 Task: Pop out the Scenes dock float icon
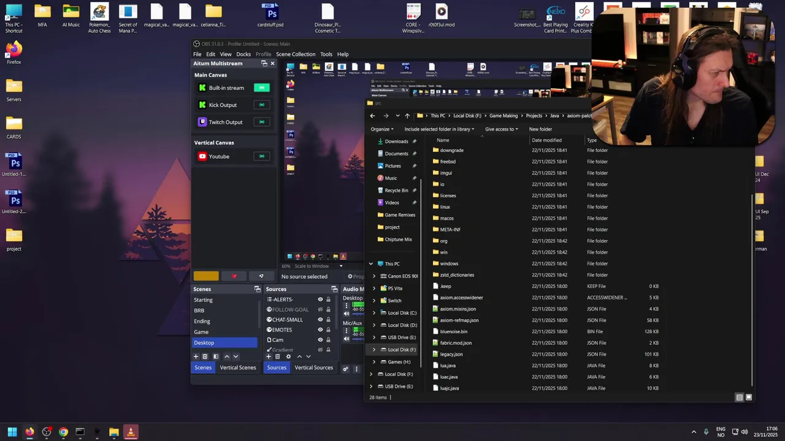[x=258, y=289]
